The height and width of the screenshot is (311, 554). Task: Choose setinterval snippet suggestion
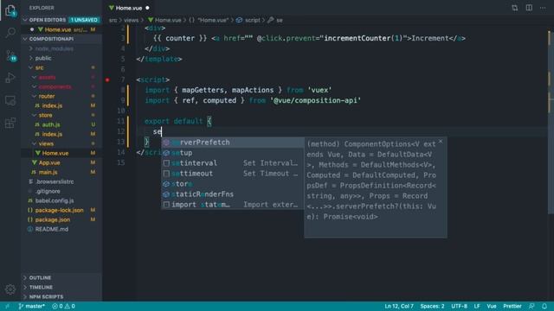click(x=233, y=163)
